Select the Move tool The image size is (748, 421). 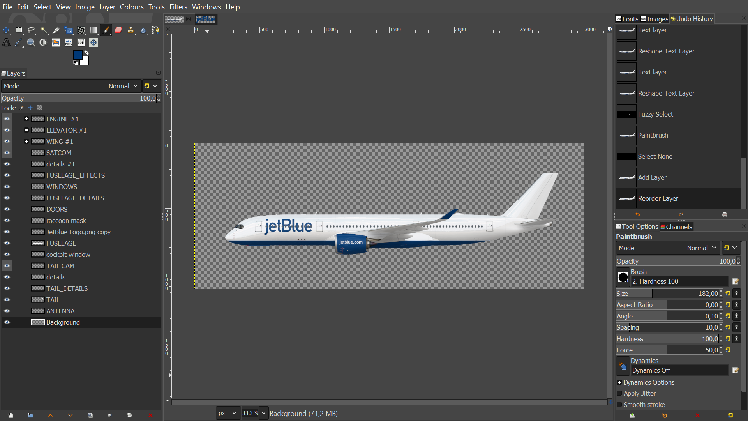[x=6, y=30]
